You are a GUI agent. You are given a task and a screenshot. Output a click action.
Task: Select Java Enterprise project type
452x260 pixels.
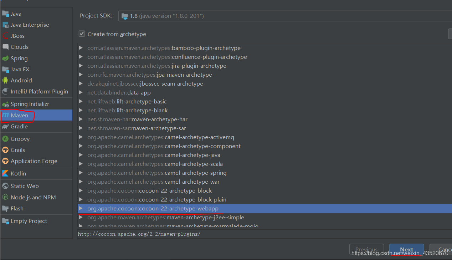click(x=36, y=25)
